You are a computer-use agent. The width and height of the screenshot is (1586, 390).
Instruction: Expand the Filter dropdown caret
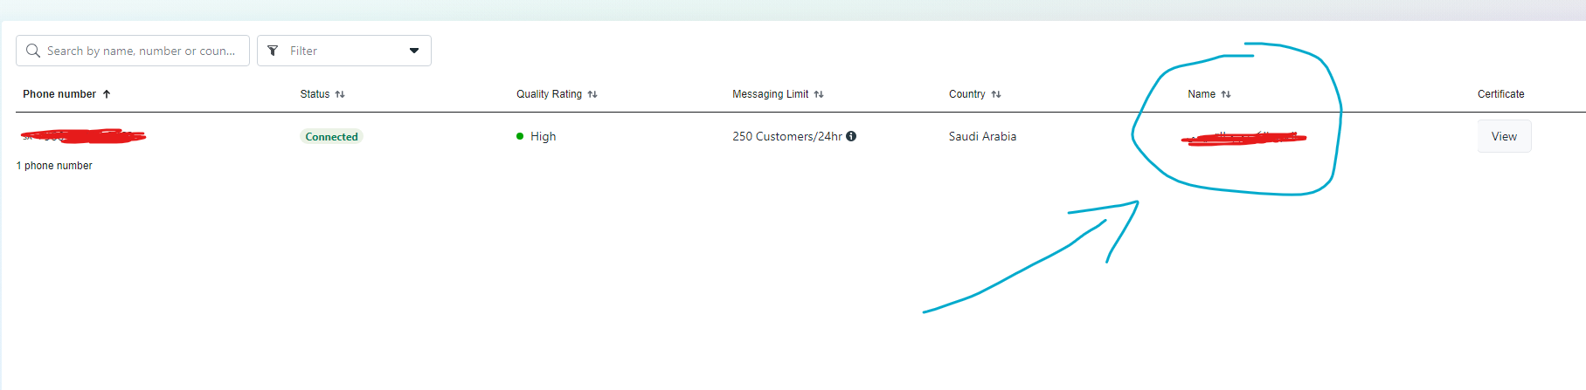[414, 51]
